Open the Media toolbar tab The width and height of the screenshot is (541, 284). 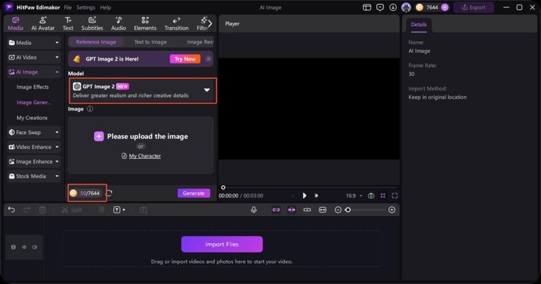pyautogui.click(x=16, y=24)
